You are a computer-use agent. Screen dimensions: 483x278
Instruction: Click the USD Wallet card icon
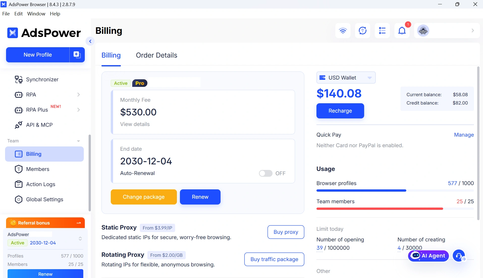point(323,78)
